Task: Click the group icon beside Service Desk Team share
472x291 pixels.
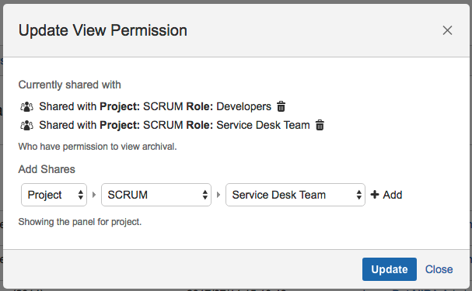Action: [x=26, y=125]
